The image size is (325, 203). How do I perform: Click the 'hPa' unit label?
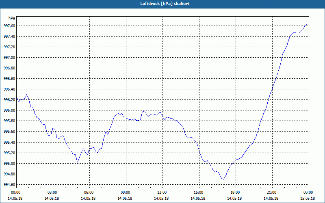(12, 18)
